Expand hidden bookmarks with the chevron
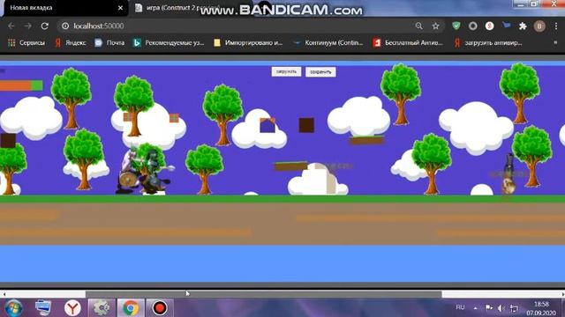This screenshot has width=565, height=317. [x=555, y=42]
